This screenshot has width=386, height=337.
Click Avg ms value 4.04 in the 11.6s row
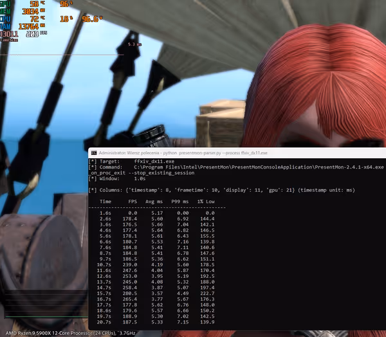tap(157, 270)
